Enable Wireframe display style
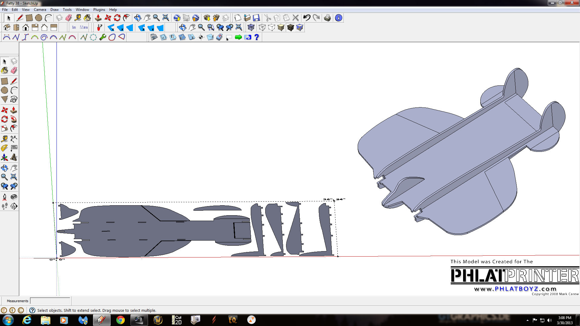 pos(262,27)
